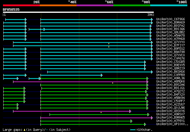The width and height of the screenshot is (190, 132).
Task: Click the green arrowhead ending UPI000.. alignment
Action: coord(145,125)
